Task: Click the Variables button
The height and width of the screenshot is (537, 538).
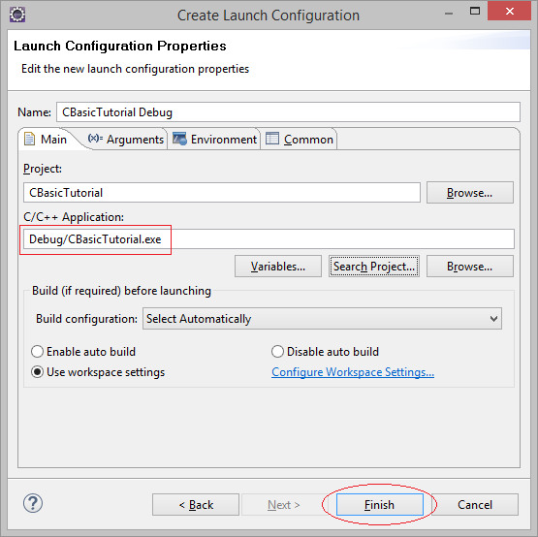Action: (278, 267)
